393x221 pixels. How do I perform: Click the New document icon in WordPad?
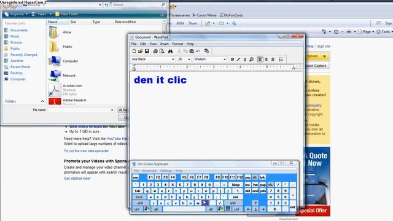click(x=134, y=51)
